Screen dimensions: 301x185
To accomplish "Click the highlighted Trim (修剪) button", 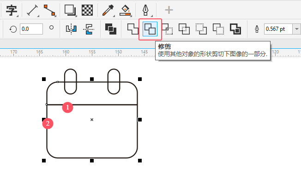I will 150,29.
